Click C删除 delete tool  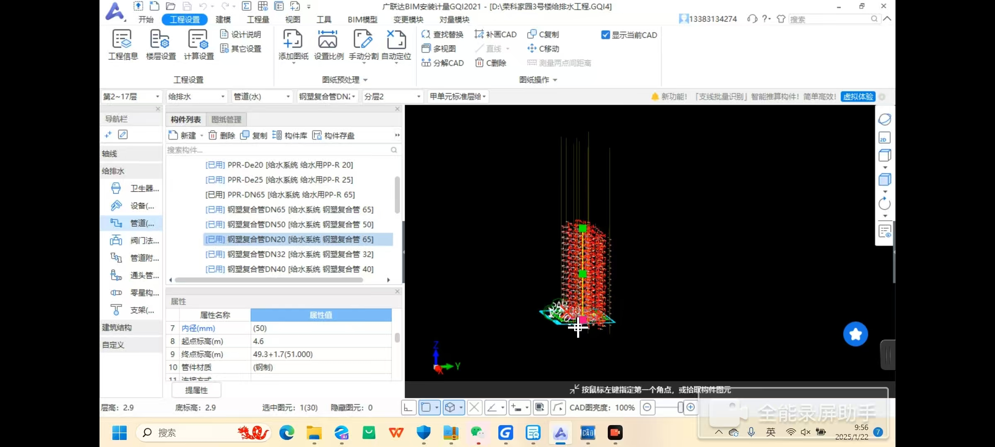point(491,63)
